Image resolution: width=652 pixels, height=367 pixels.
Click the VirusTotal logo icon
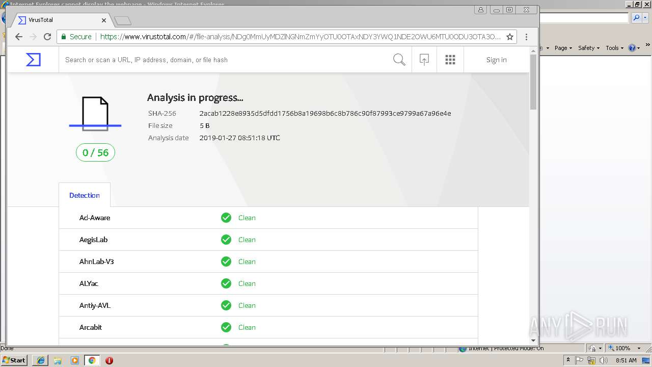[33, 60]
